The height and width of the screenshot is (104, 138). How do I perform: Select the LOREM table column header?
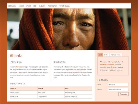[x=24, y=89]
